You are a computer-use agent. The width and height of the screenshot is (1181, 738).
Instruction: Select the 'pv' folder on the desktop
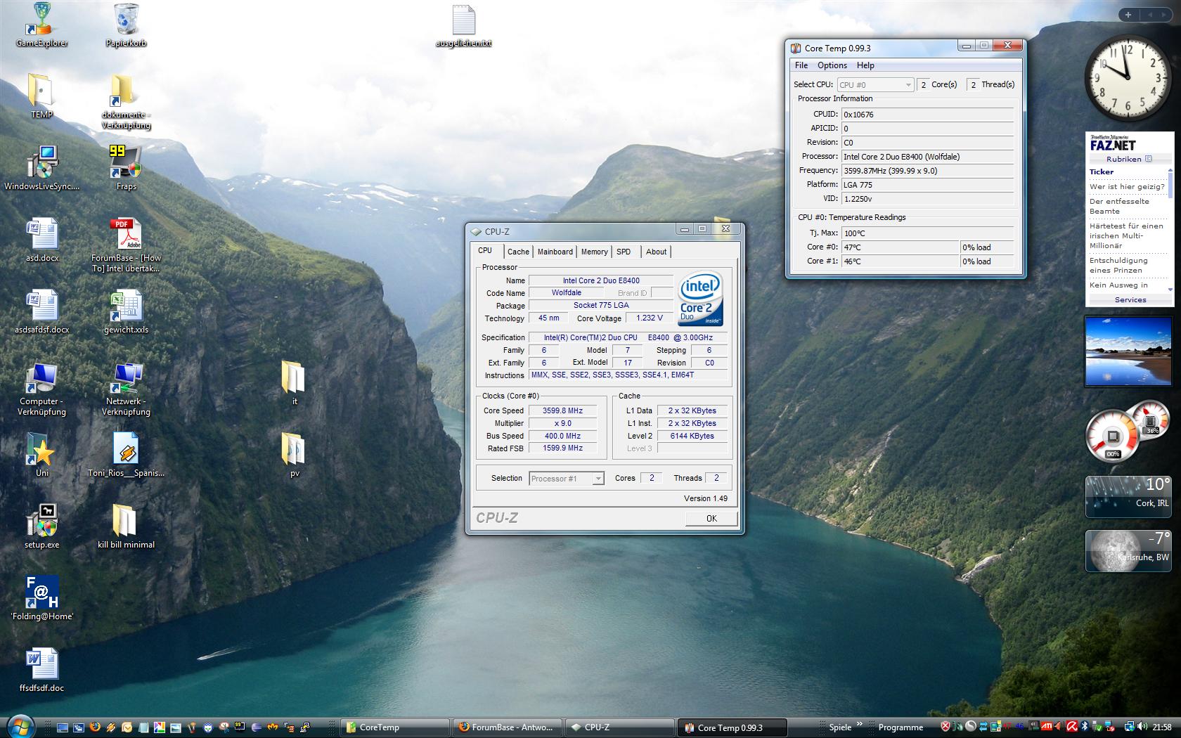point(294,455)
